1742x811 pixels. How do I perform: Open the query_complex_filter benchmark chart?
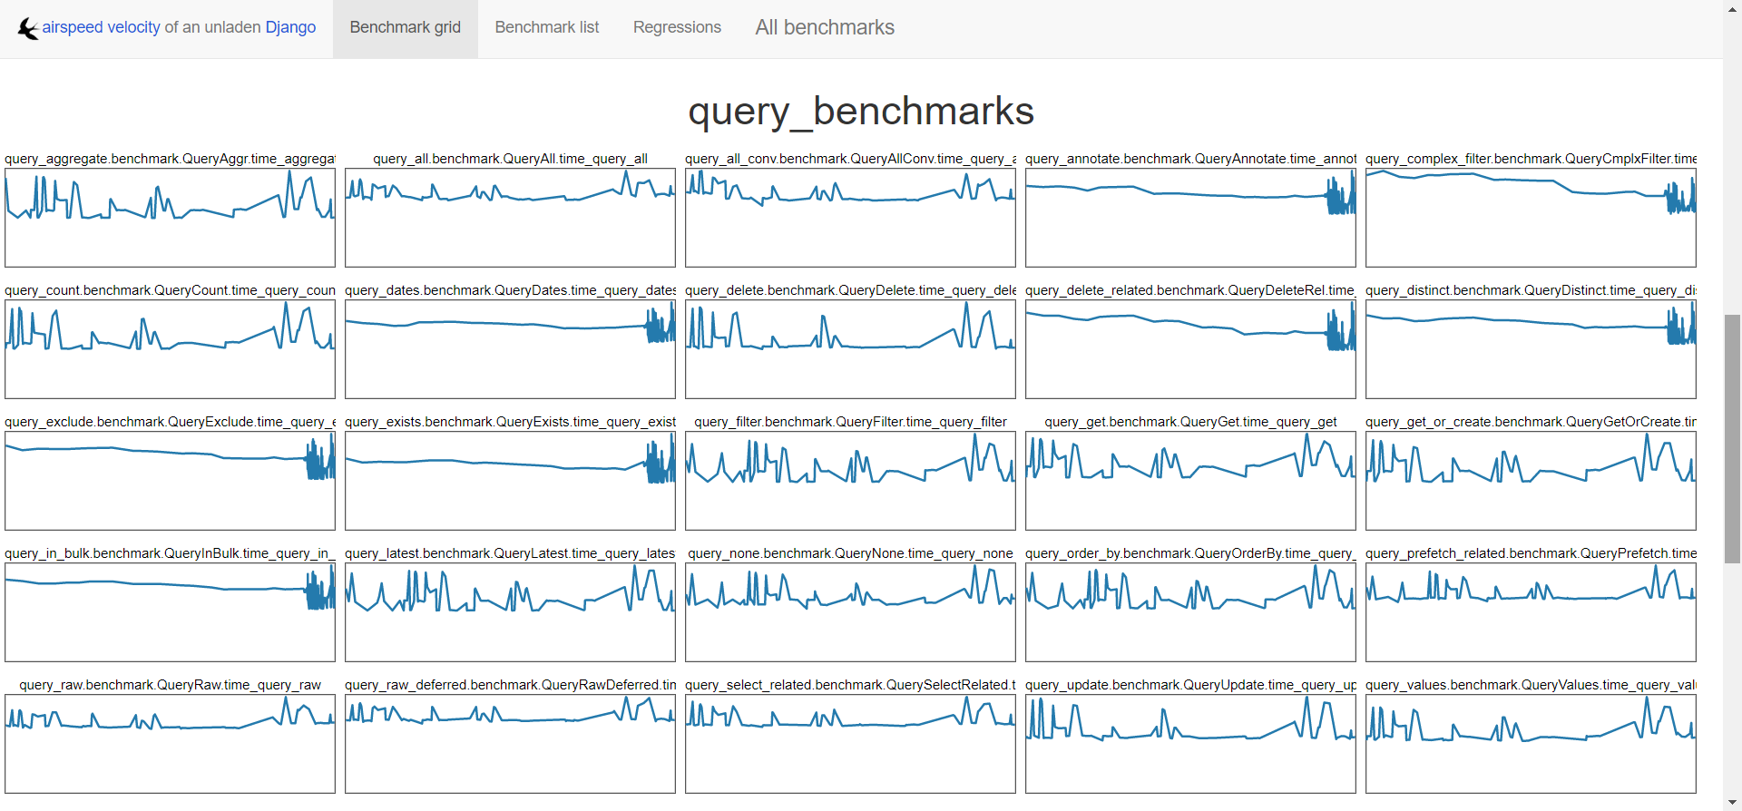coord(1531,218)
